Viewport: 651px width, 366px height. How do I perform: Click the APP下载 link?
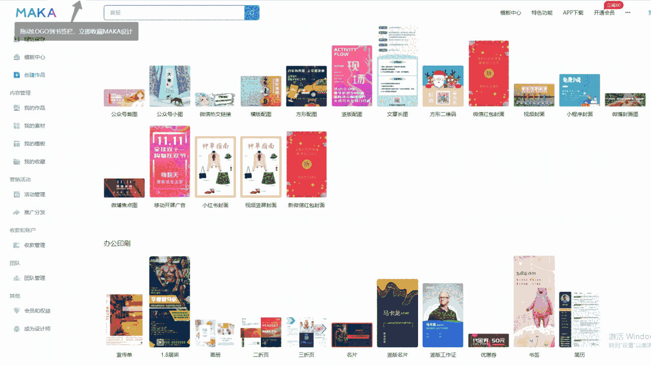[x=573, y=13]
